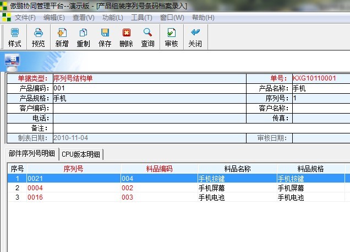Open the 功能(L) menu

112,17
